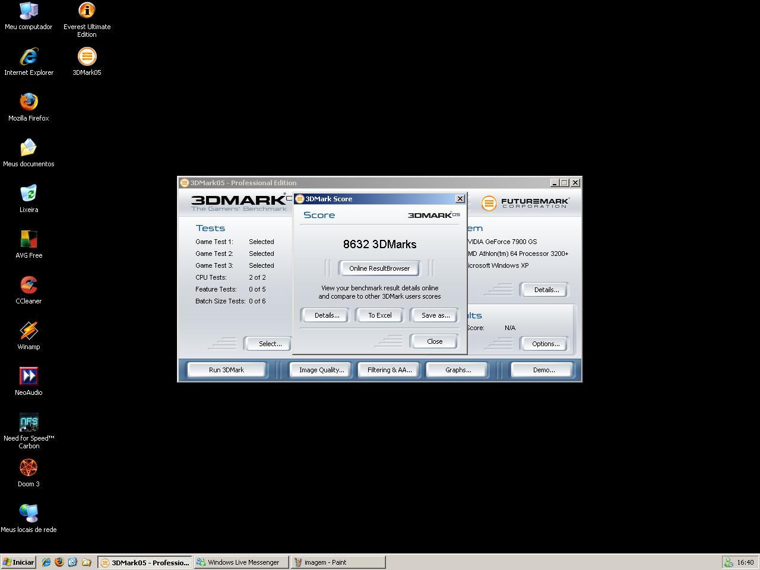Click the Messenger icon in system tray
Viewport: 760px width, 570px height.
point(729,562)
